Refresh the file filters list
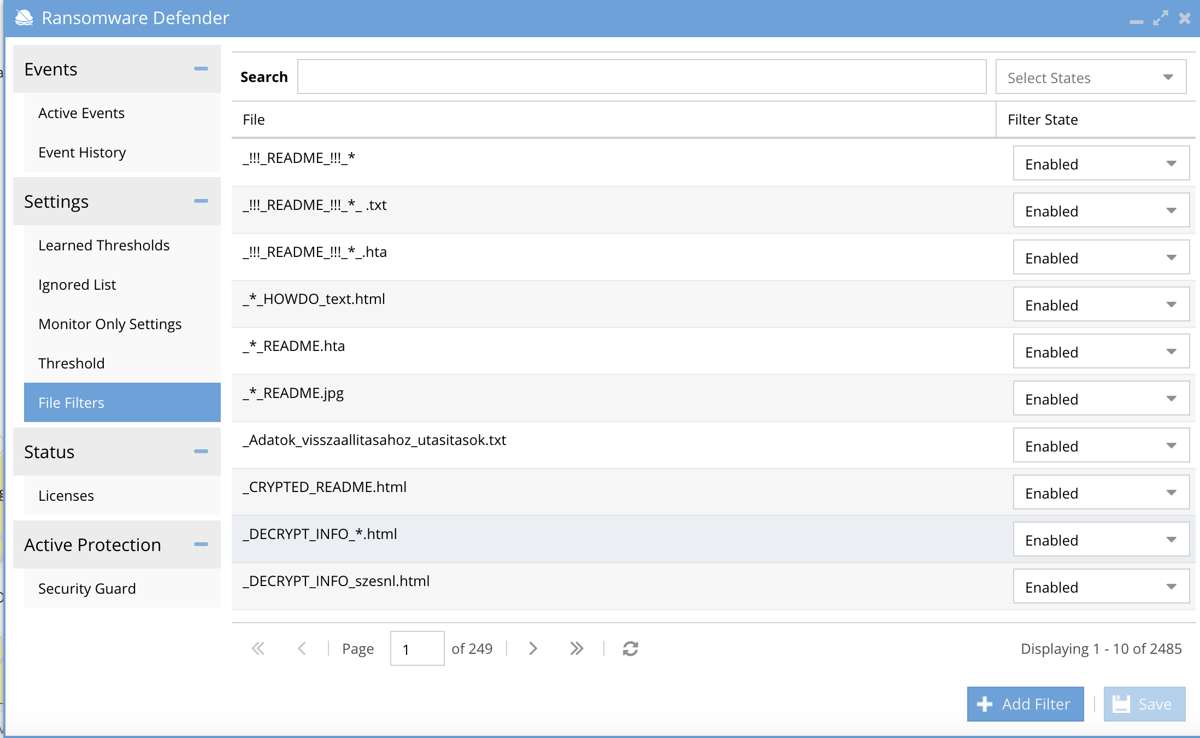The height and width of the screenshot is (738, 1200). click(x=630, y=649)
